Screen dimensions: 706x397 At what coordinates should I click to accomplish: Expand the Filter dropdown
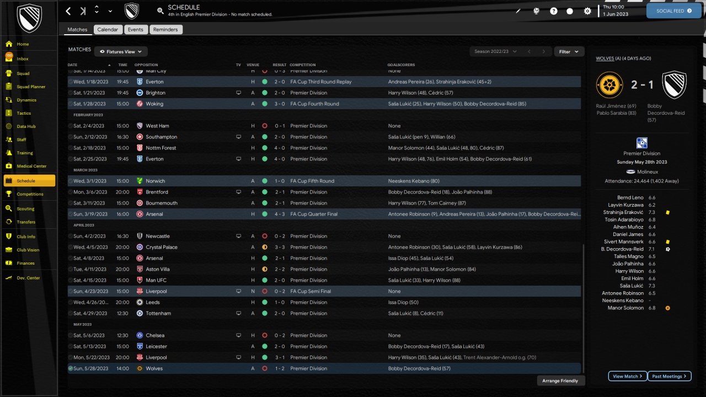pyautogui.click(x=569, y=51)
